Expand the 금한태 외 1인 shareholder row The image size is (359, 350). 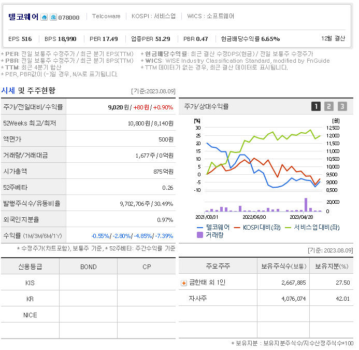pos(183,283)
